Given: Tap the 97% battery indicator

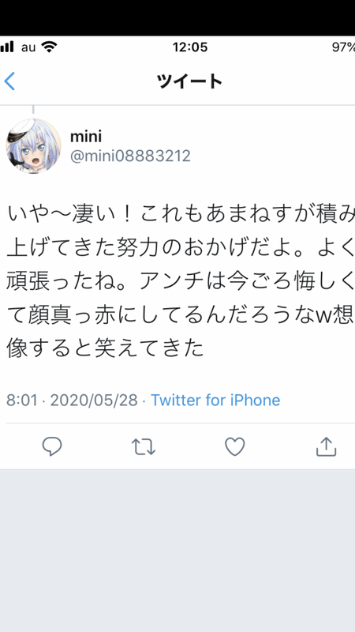Looking at the screenshot, I should click(343, 47).
